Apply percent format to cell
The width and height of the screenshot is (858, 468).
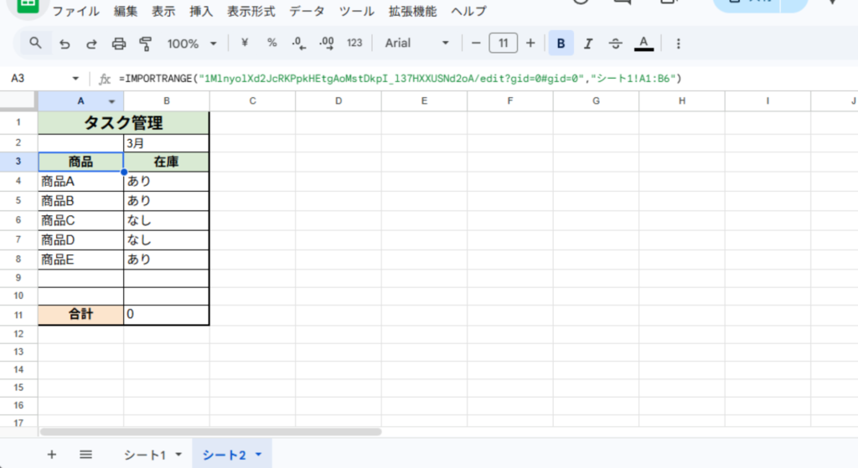271,43
